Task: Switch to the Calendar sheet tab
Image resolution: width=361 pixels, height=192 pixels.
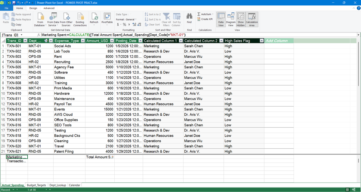Action: pyautogui.click(x=75, y=185)
